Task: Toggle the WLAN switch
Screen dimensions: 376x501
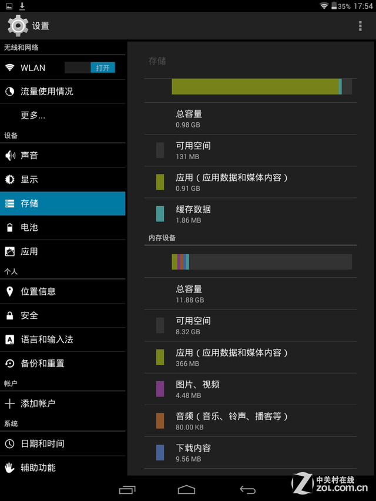Action: [x=90, y=68]
